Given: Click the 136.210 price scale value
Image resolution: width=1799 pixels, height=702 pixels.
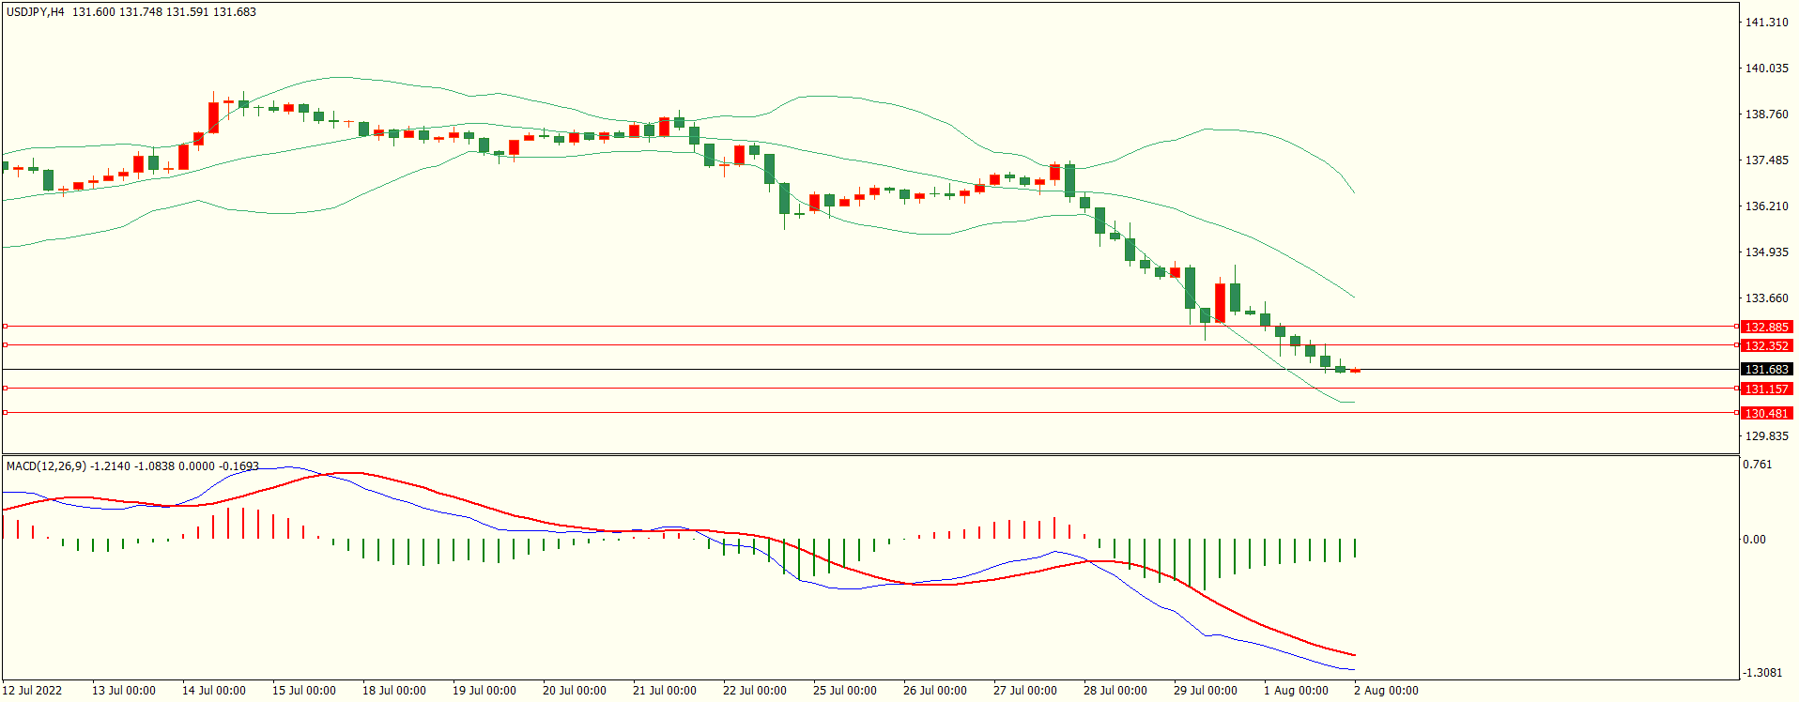Looking at the screenshot, I should [x=1766, y=206].
